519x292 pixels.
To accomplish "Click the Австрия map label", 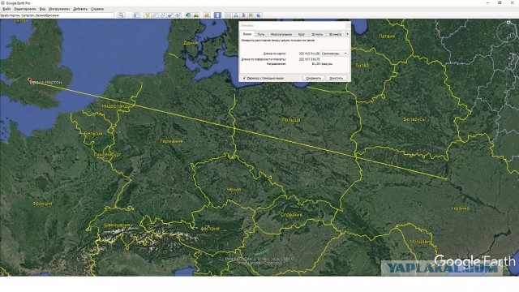I will [210, 229].
